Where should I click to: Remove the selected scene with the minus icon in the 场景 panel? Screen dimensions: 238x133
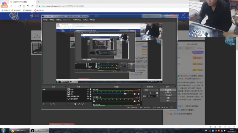point(47,104)
